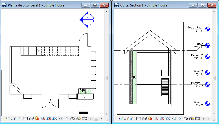Click the RVT icon in Level 1 title bar
Viewport: 219px width, 124px height.
(4, 5)
